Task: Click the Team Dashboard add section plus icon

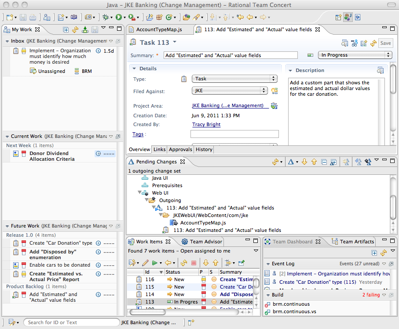Action: point(374,253)
